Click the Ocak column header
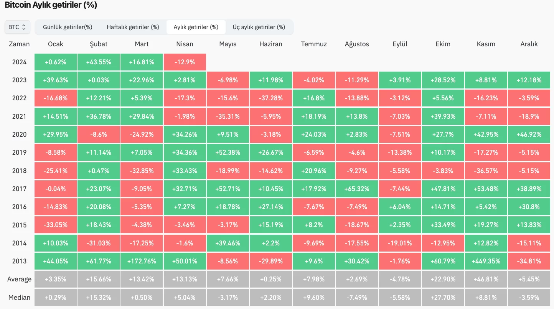Screen dimensions: 554x309 tap(56, 44)
